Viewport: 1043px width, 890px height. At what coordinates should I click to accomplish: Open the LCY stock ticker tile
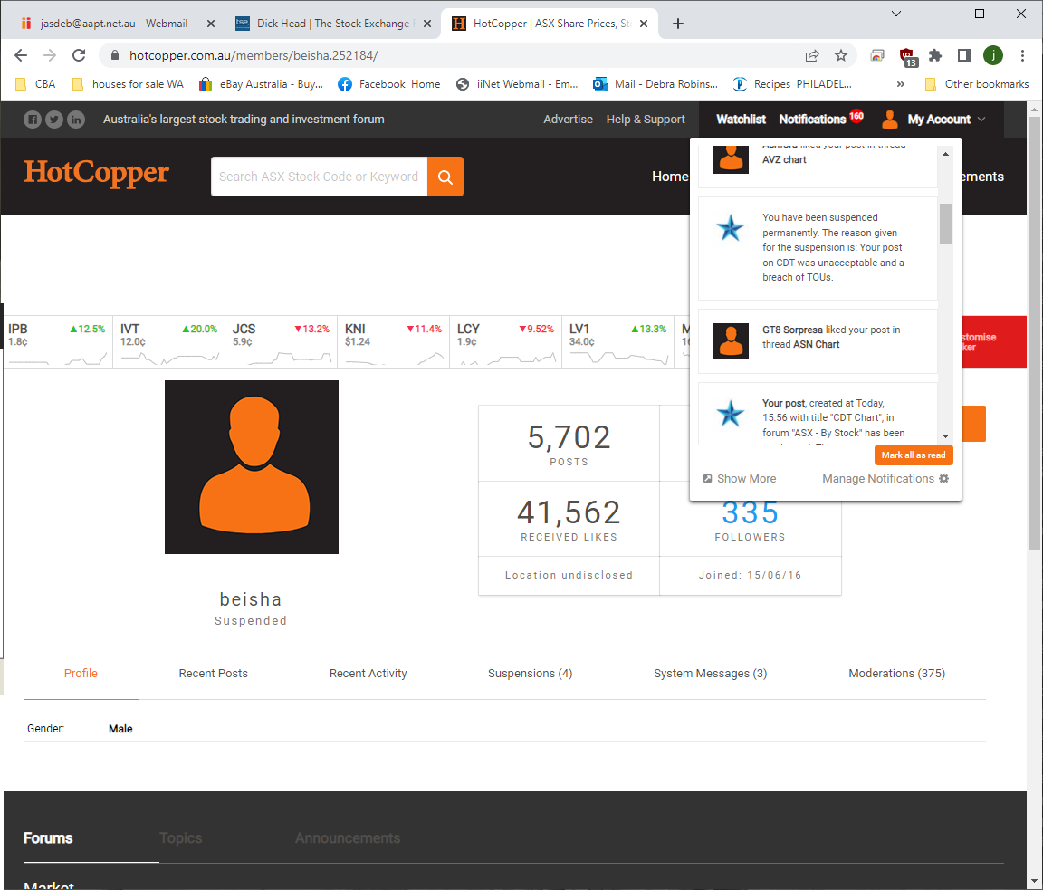point(505,342)
